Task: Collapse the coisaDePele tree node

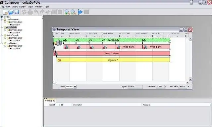Action: 2,27
